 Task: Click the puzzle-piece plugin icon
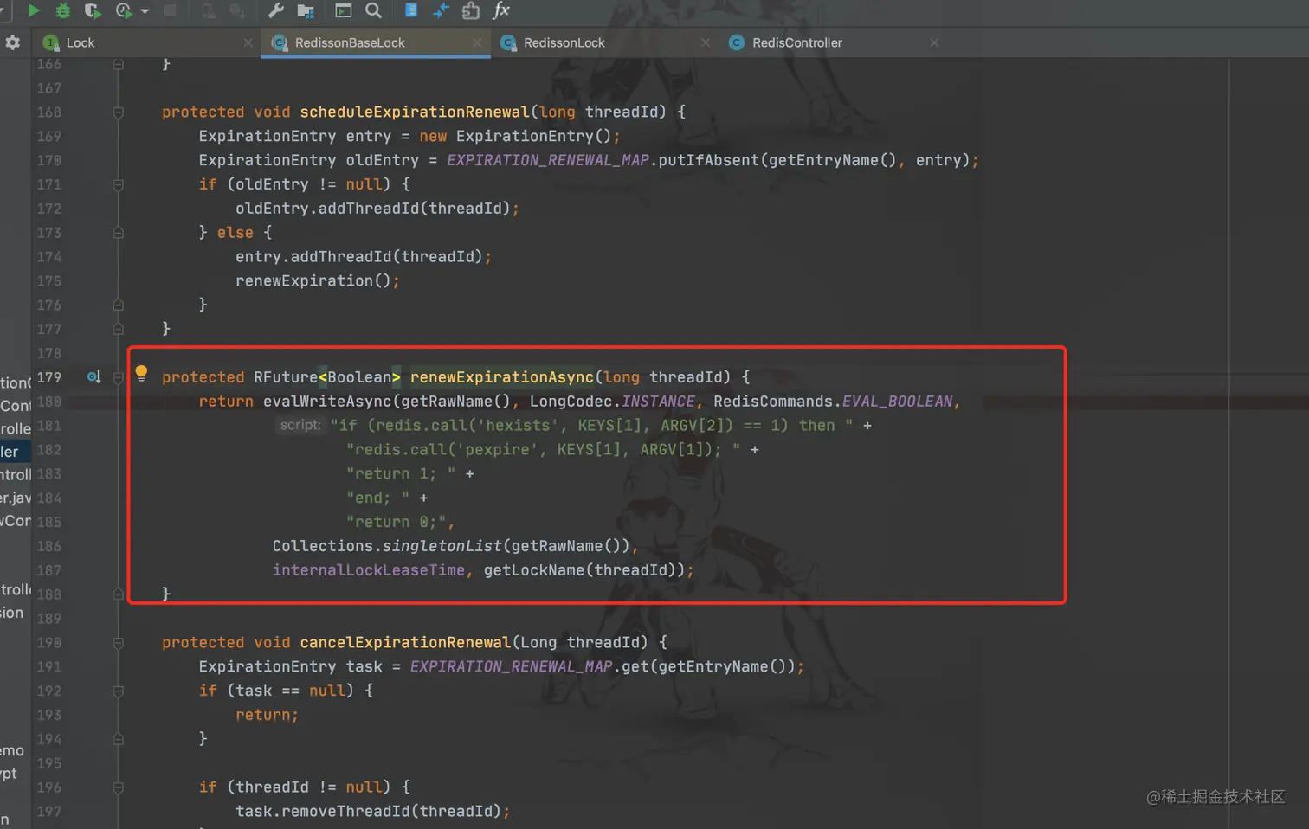[x=471, y=10]
